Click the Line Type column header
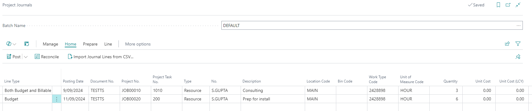Viewport: 532px width, 111px height. (x=12, y=81)
